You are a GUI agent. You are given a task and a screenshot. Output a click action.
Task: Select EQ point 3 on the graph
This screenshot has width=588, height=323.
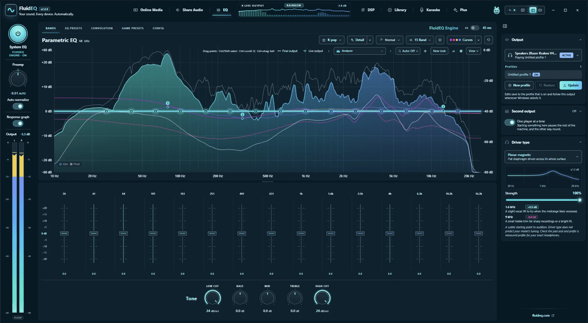443,106
